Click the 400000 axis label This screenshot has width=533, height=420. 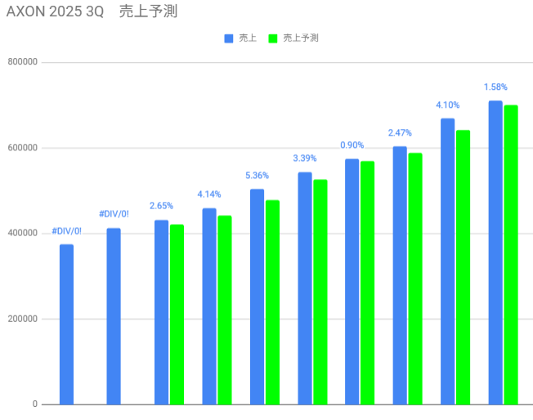22,233
